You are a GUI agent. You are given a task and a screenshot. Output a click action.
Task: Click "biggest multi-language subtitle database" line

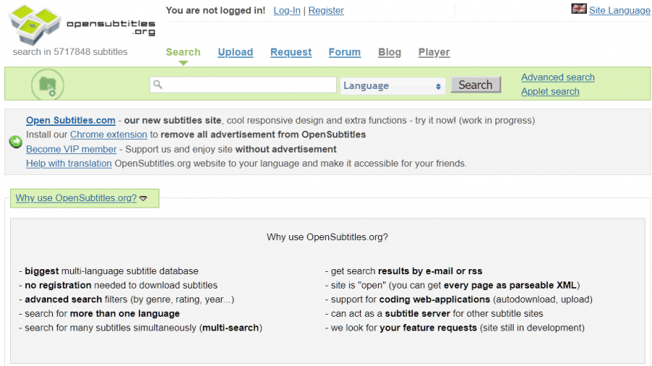(109, 271)
